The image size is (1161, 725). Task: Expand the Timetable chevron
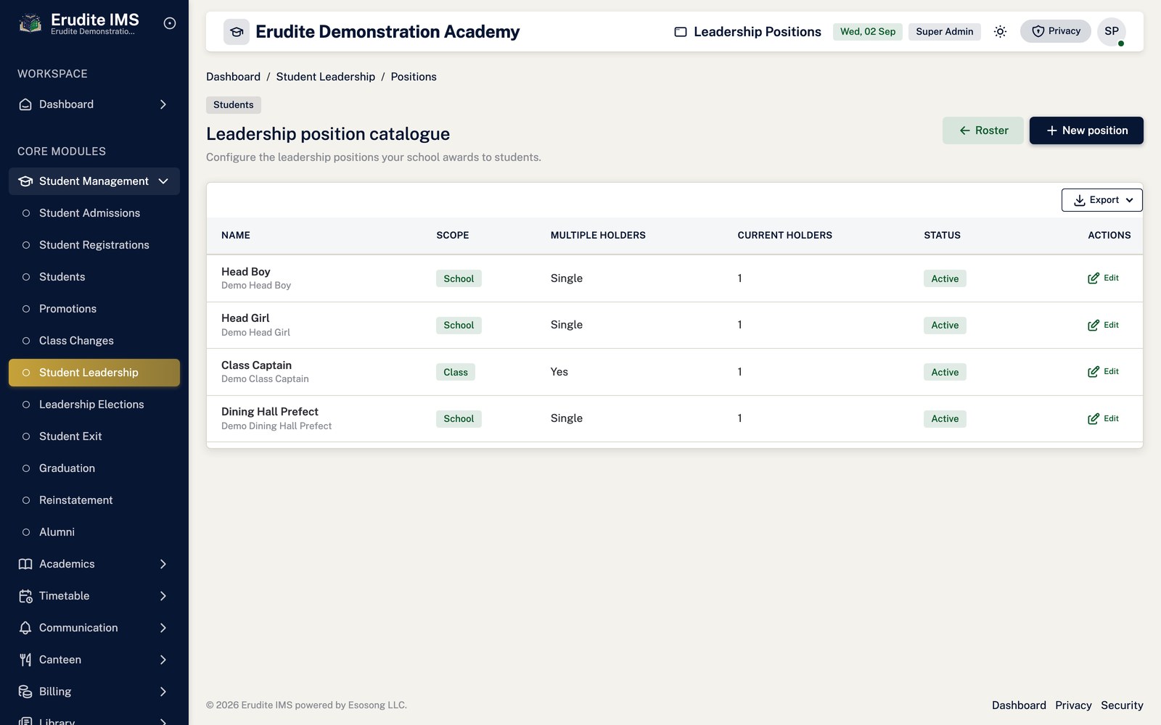coord(163,596)
